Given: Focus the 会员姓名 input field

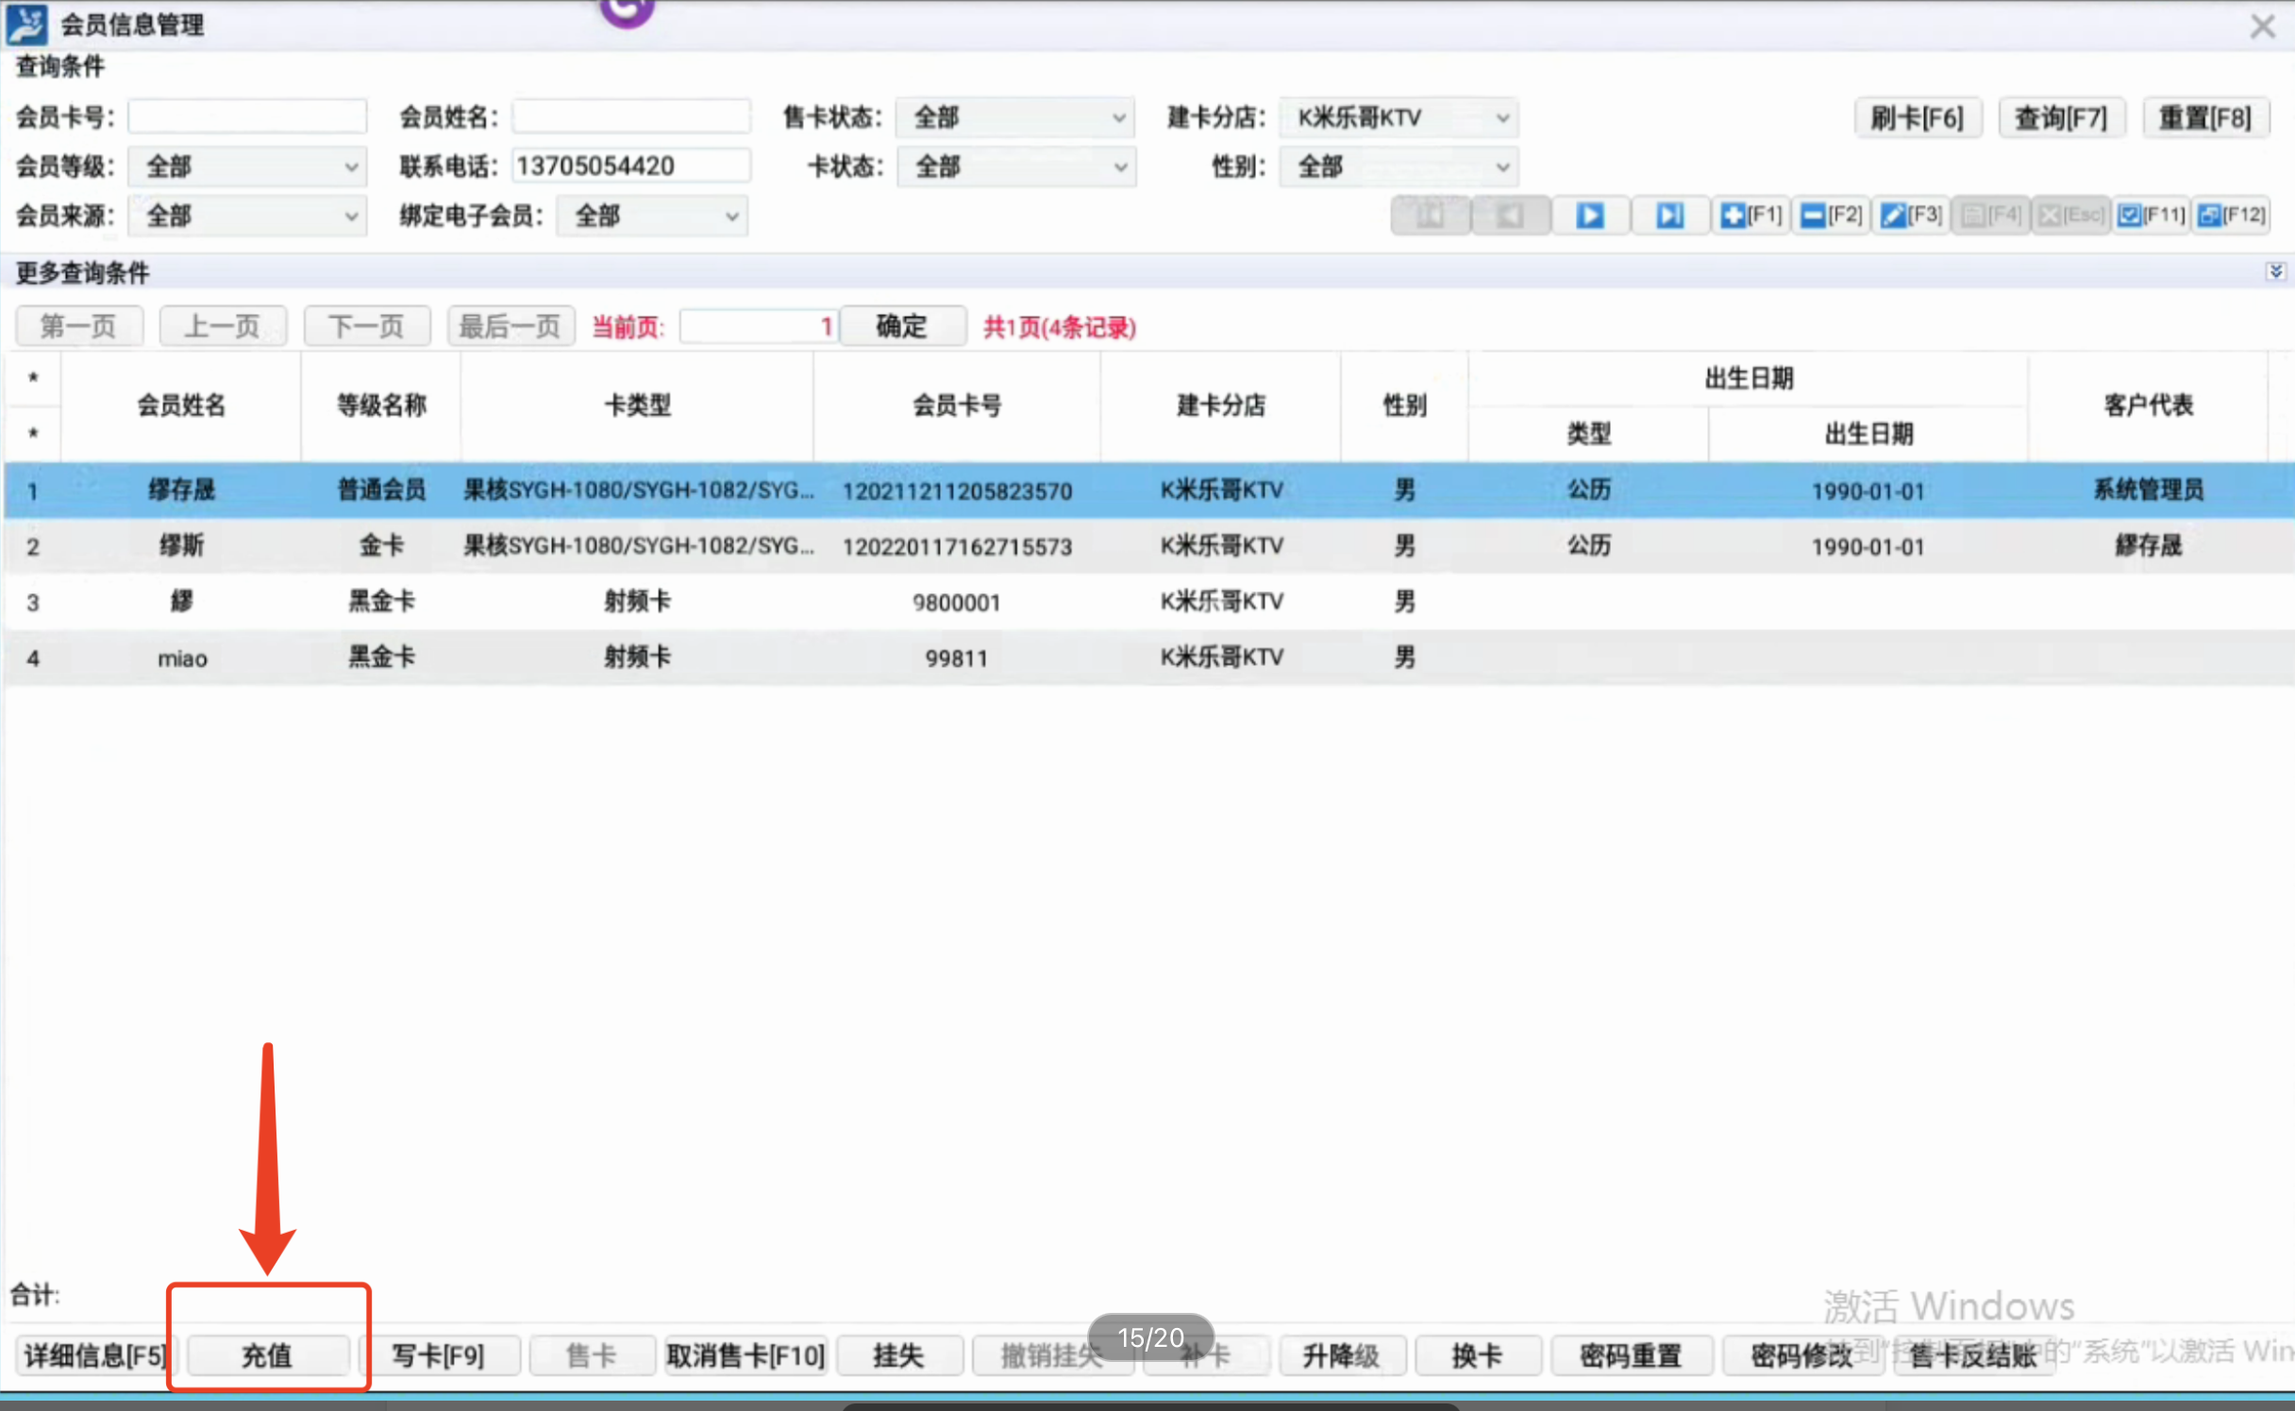Looking at the screenshot, I should point(631,117).
